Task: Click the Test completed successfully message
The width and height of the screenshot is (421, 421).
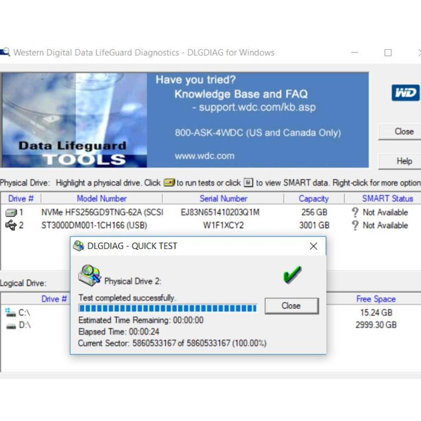Action: click(127, 298)
